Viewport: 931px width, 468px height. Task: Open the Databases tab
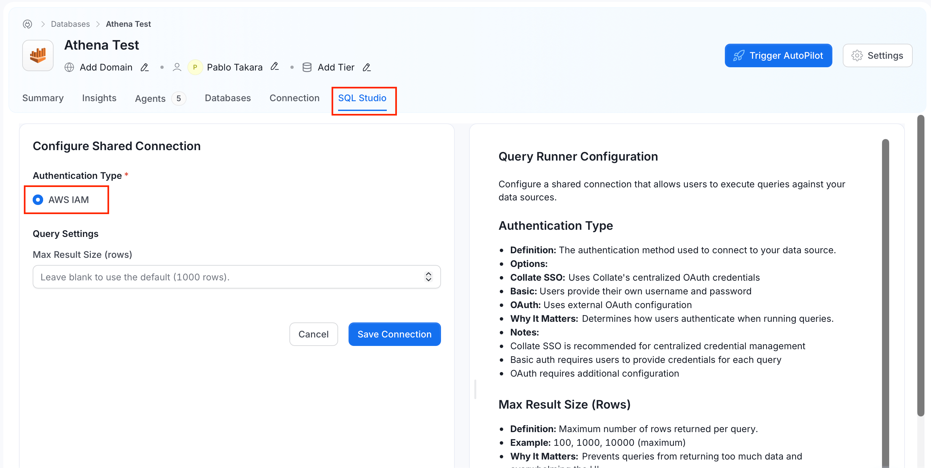click(x=228, y=98)
